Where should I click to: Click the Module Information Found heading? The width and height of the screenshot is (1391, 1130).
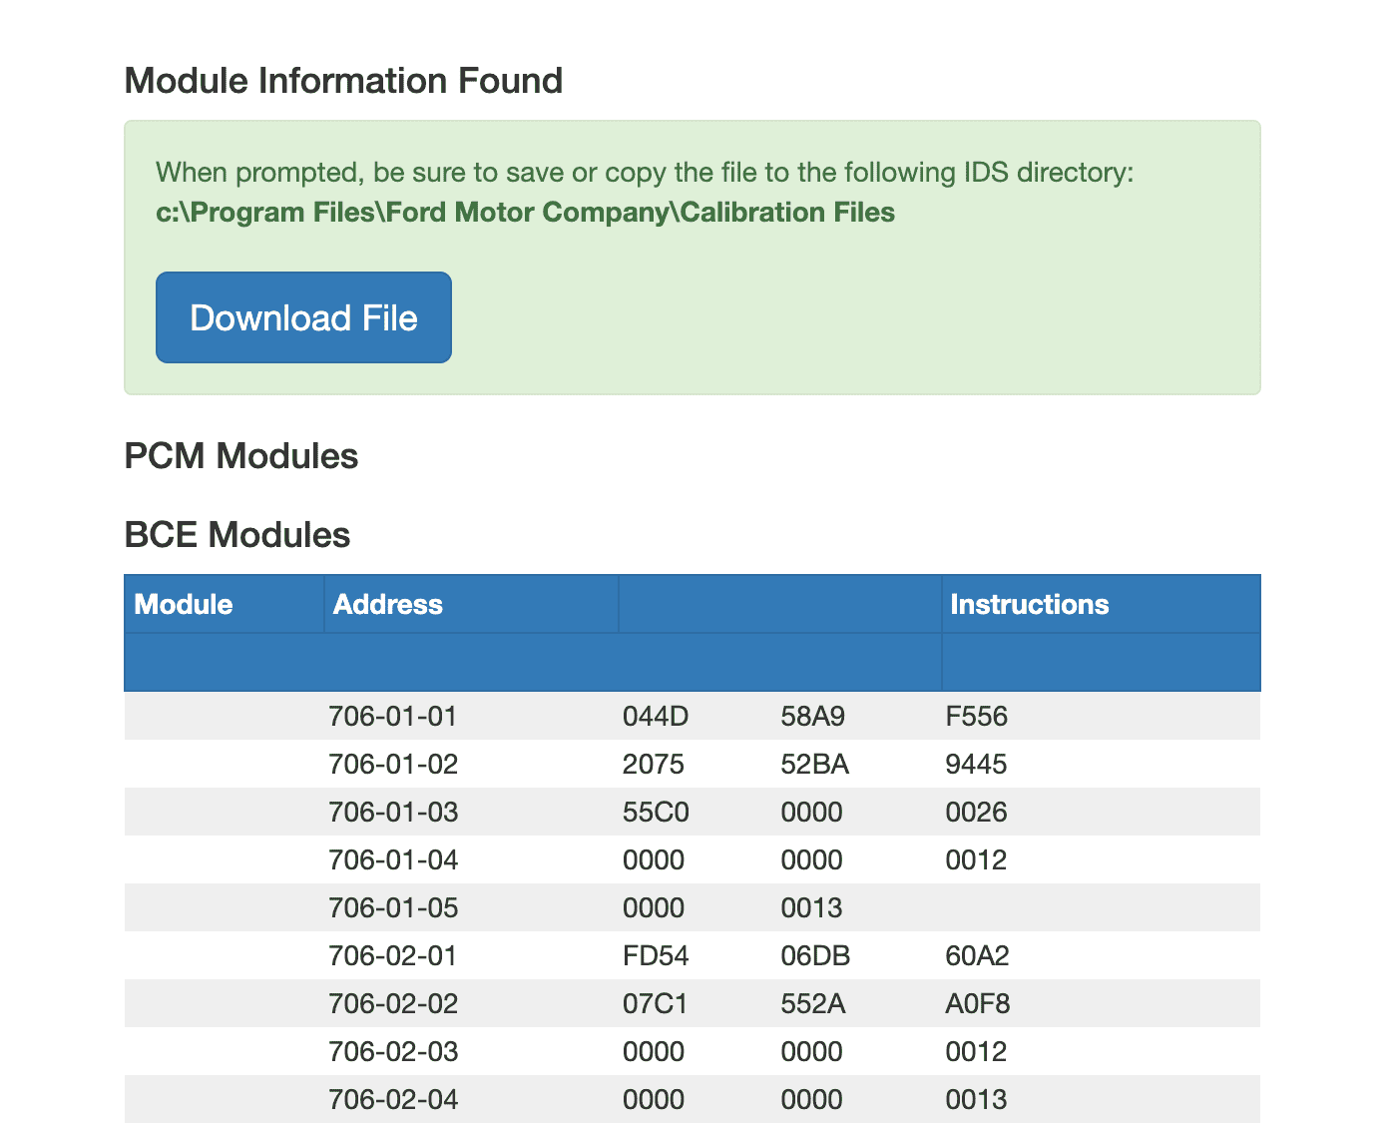point(343,80)
